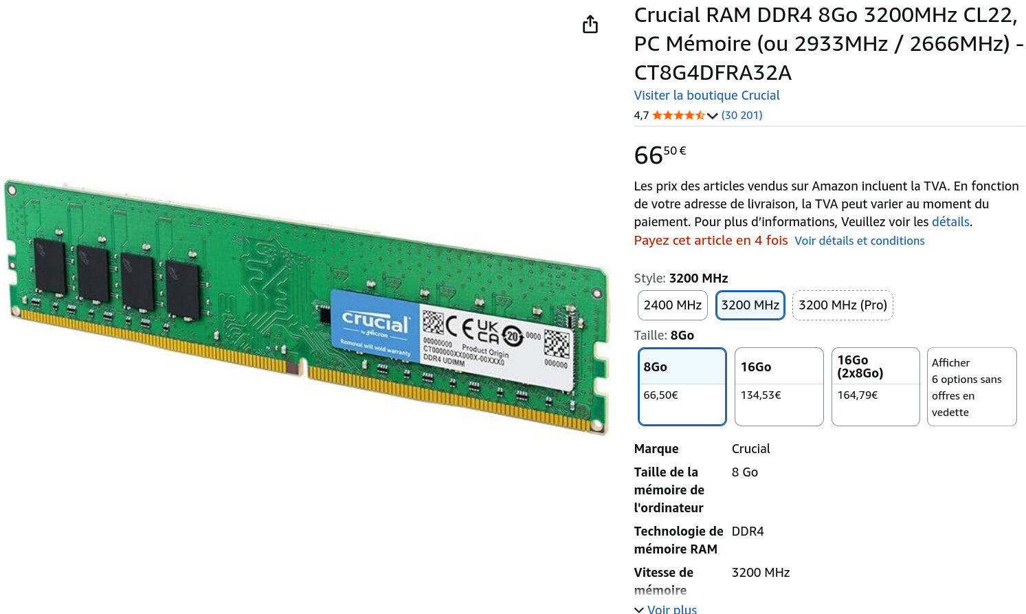Visit the Crucial boutique link

706,96
